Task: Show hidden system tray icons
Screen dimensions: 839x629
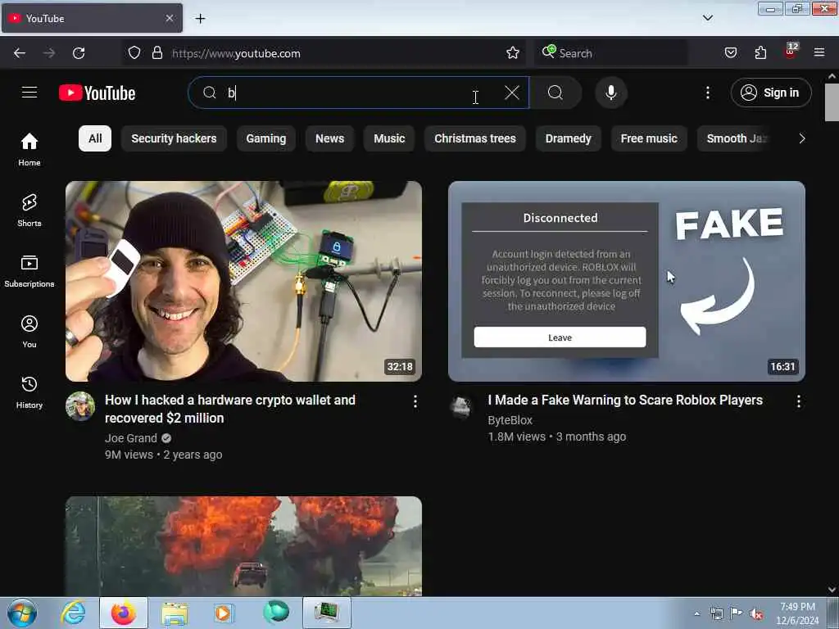Action: pos(696,614)
